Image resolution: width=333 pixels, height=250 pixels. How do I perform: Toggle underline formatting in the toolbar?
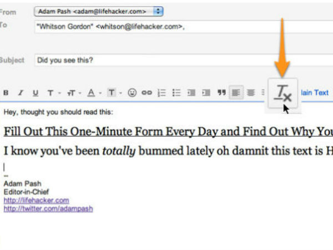(36, 93)
